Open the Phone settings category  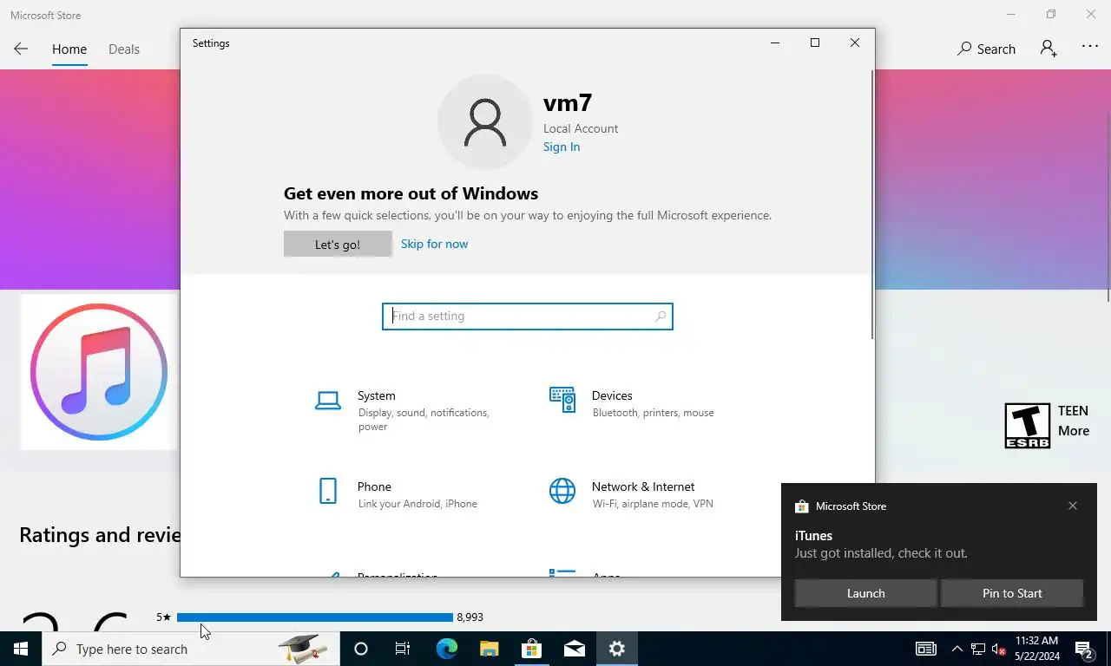coord(396,494)
